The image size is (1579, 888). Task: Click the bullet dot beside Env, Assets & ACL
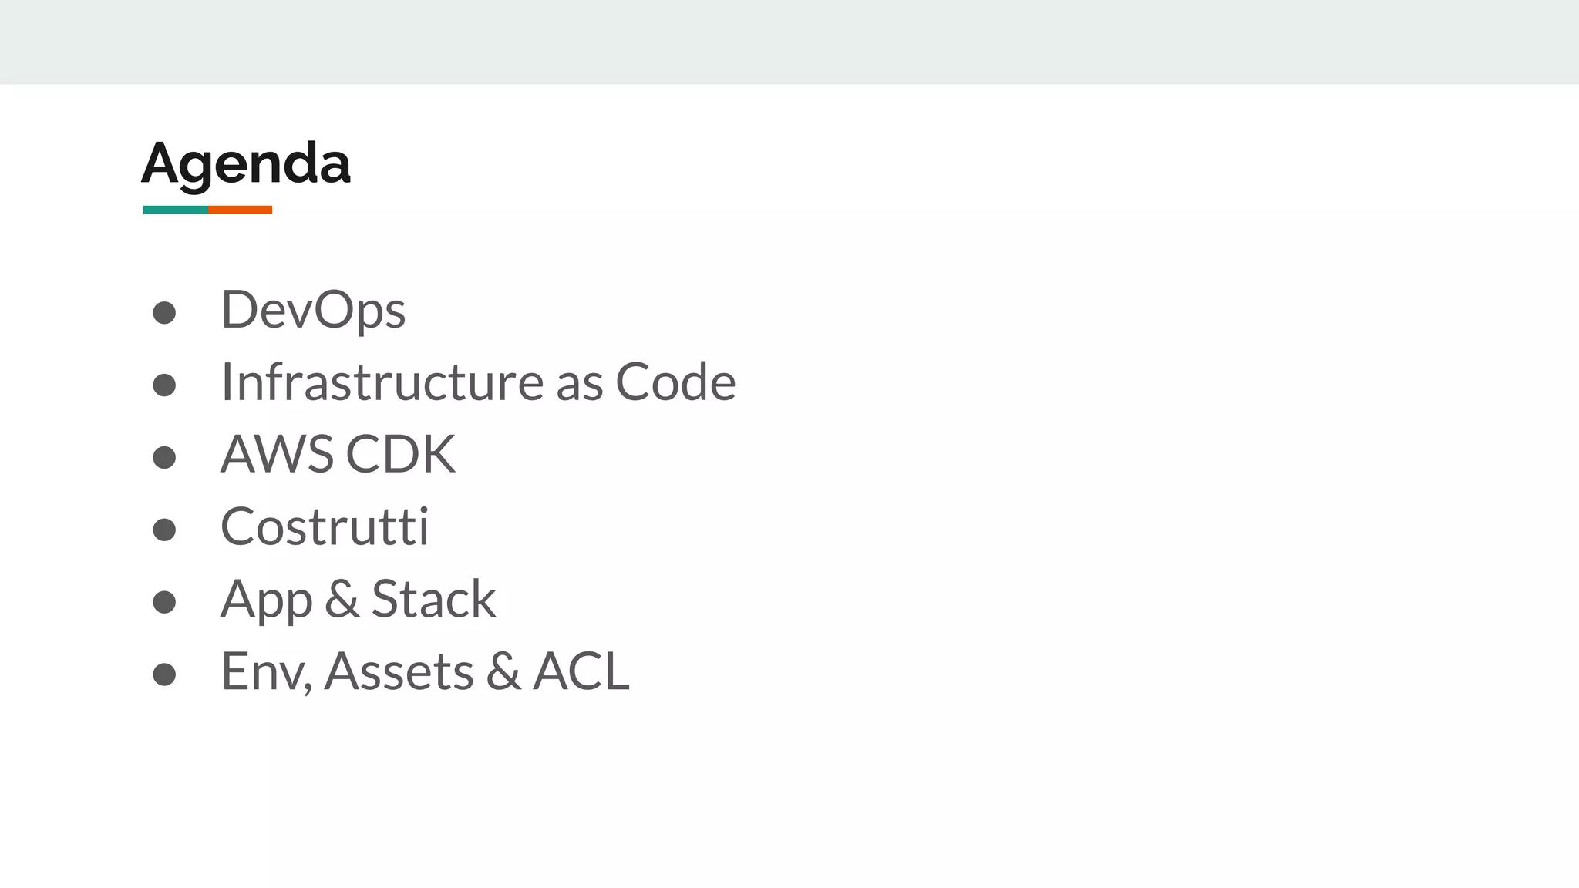[x=164, y=674]
